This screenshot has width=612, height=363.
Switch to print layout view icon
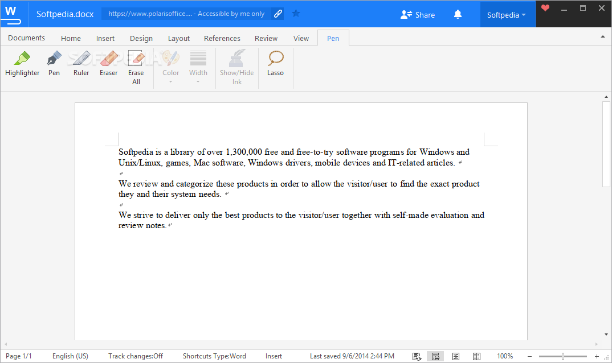click(435, 356)
